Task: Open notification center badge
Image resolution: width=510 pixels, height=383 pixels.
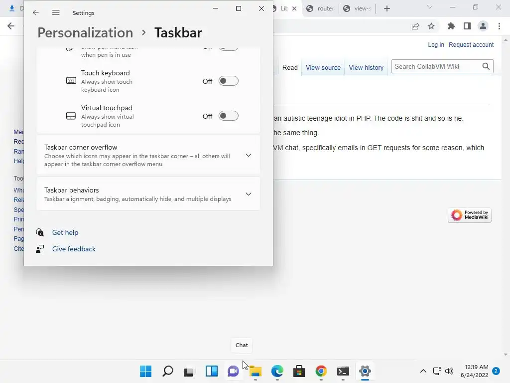Action: coord(496,371)
